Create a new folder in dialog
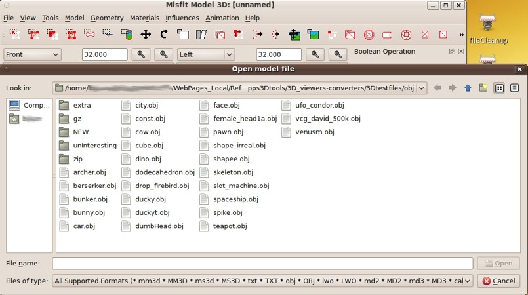The image size is (528, 295). click(x=483, y=88)
